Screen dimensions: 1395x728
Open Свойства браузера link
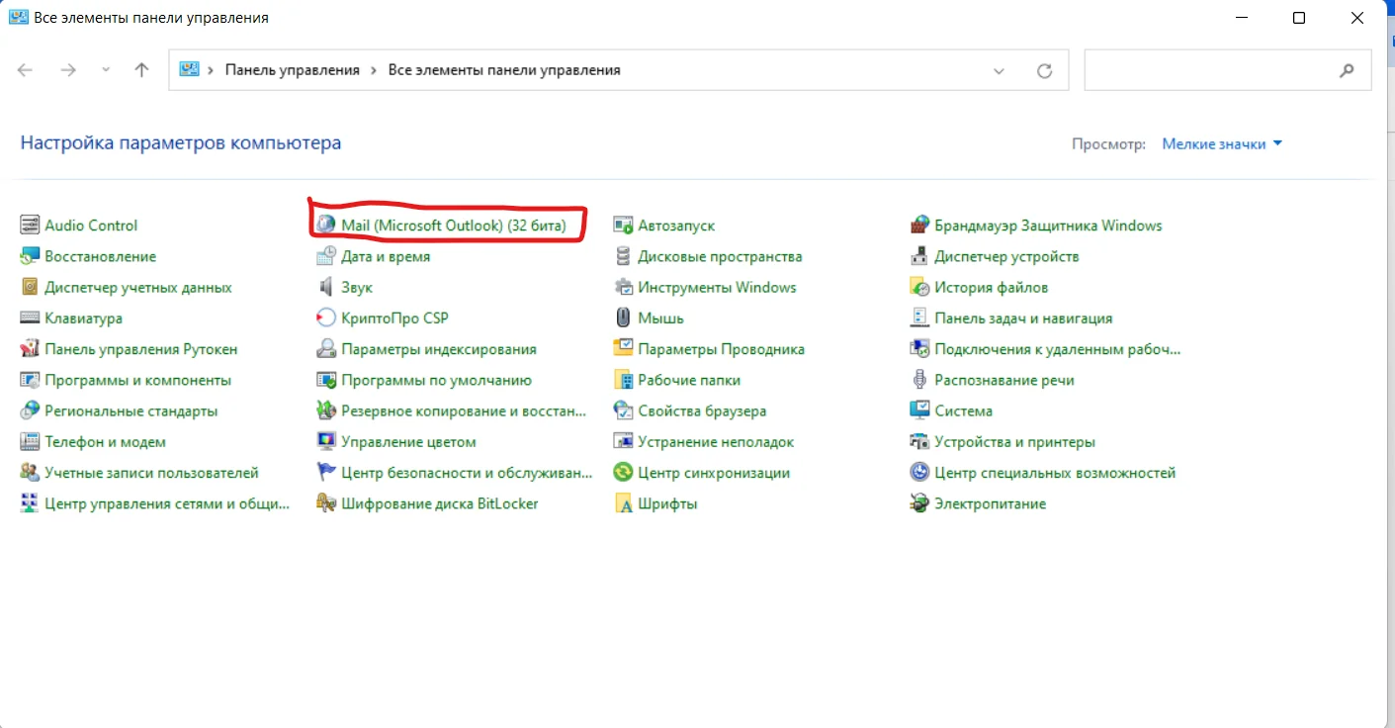click(702, 410)
